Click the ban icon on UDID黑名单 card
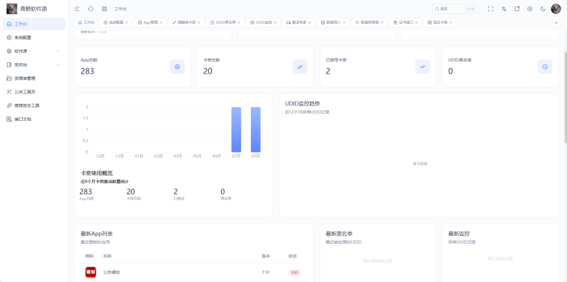Screen dimensions: 567x282 pos(545,66)
